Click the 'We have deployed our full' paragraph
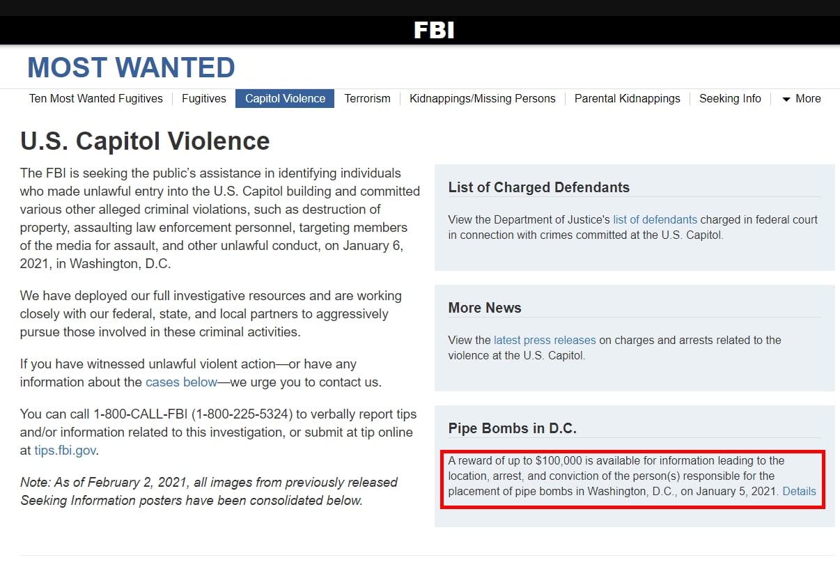 (211, 314)
